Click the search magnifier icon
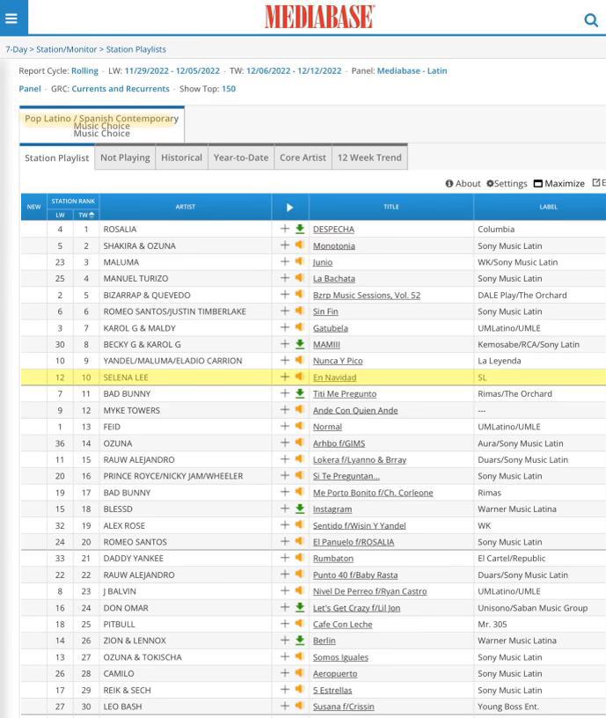This screenshot has width=606, height=718. [591, 20]
